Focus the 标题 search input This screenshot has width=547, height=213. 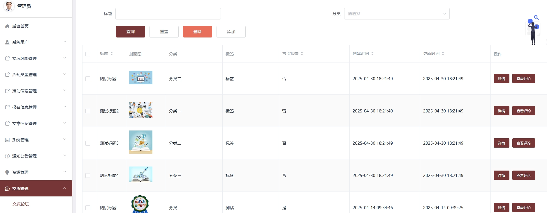(x=168, y=14)
